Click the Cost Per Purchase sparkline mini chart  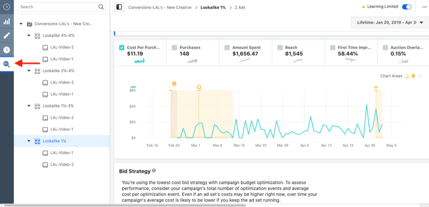click(139, 61)
